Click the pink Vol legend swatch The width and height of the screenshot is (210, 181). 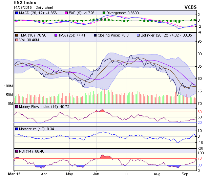point(16,40)
